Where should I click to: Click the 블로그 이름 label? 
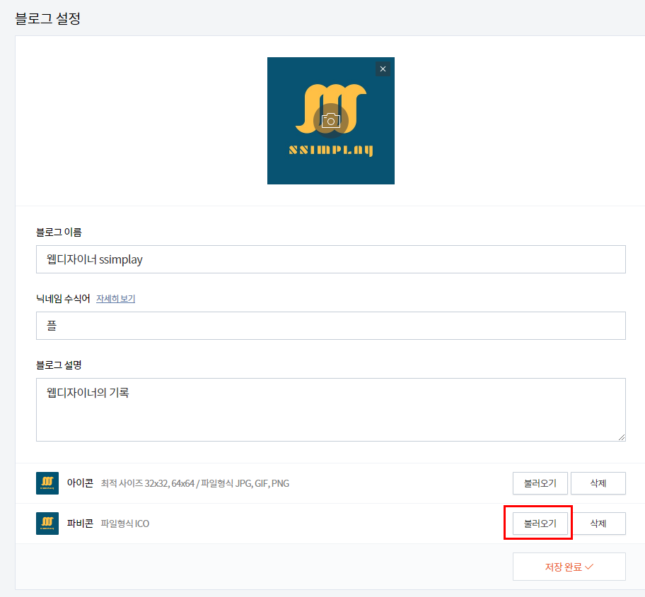tap(59, 232)
